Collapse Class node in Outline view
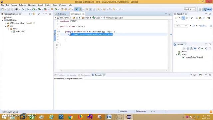The width and height of the screenshot is (213, 120). 176,54
